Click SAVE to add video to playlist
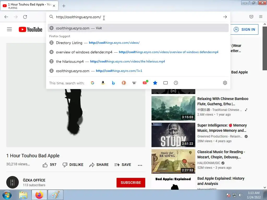This screenshot has width=267, height=200. click(123, 165)
